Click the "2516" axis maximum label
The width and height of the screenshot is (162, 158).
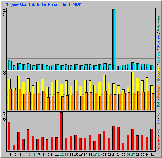pyautogui.click(x=5, y=12)
